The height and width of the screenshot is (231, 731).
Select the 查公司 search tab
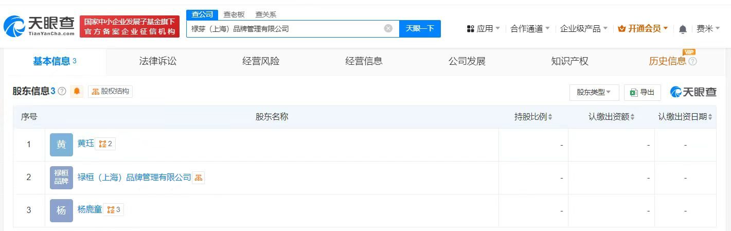[x=202, y=14]
